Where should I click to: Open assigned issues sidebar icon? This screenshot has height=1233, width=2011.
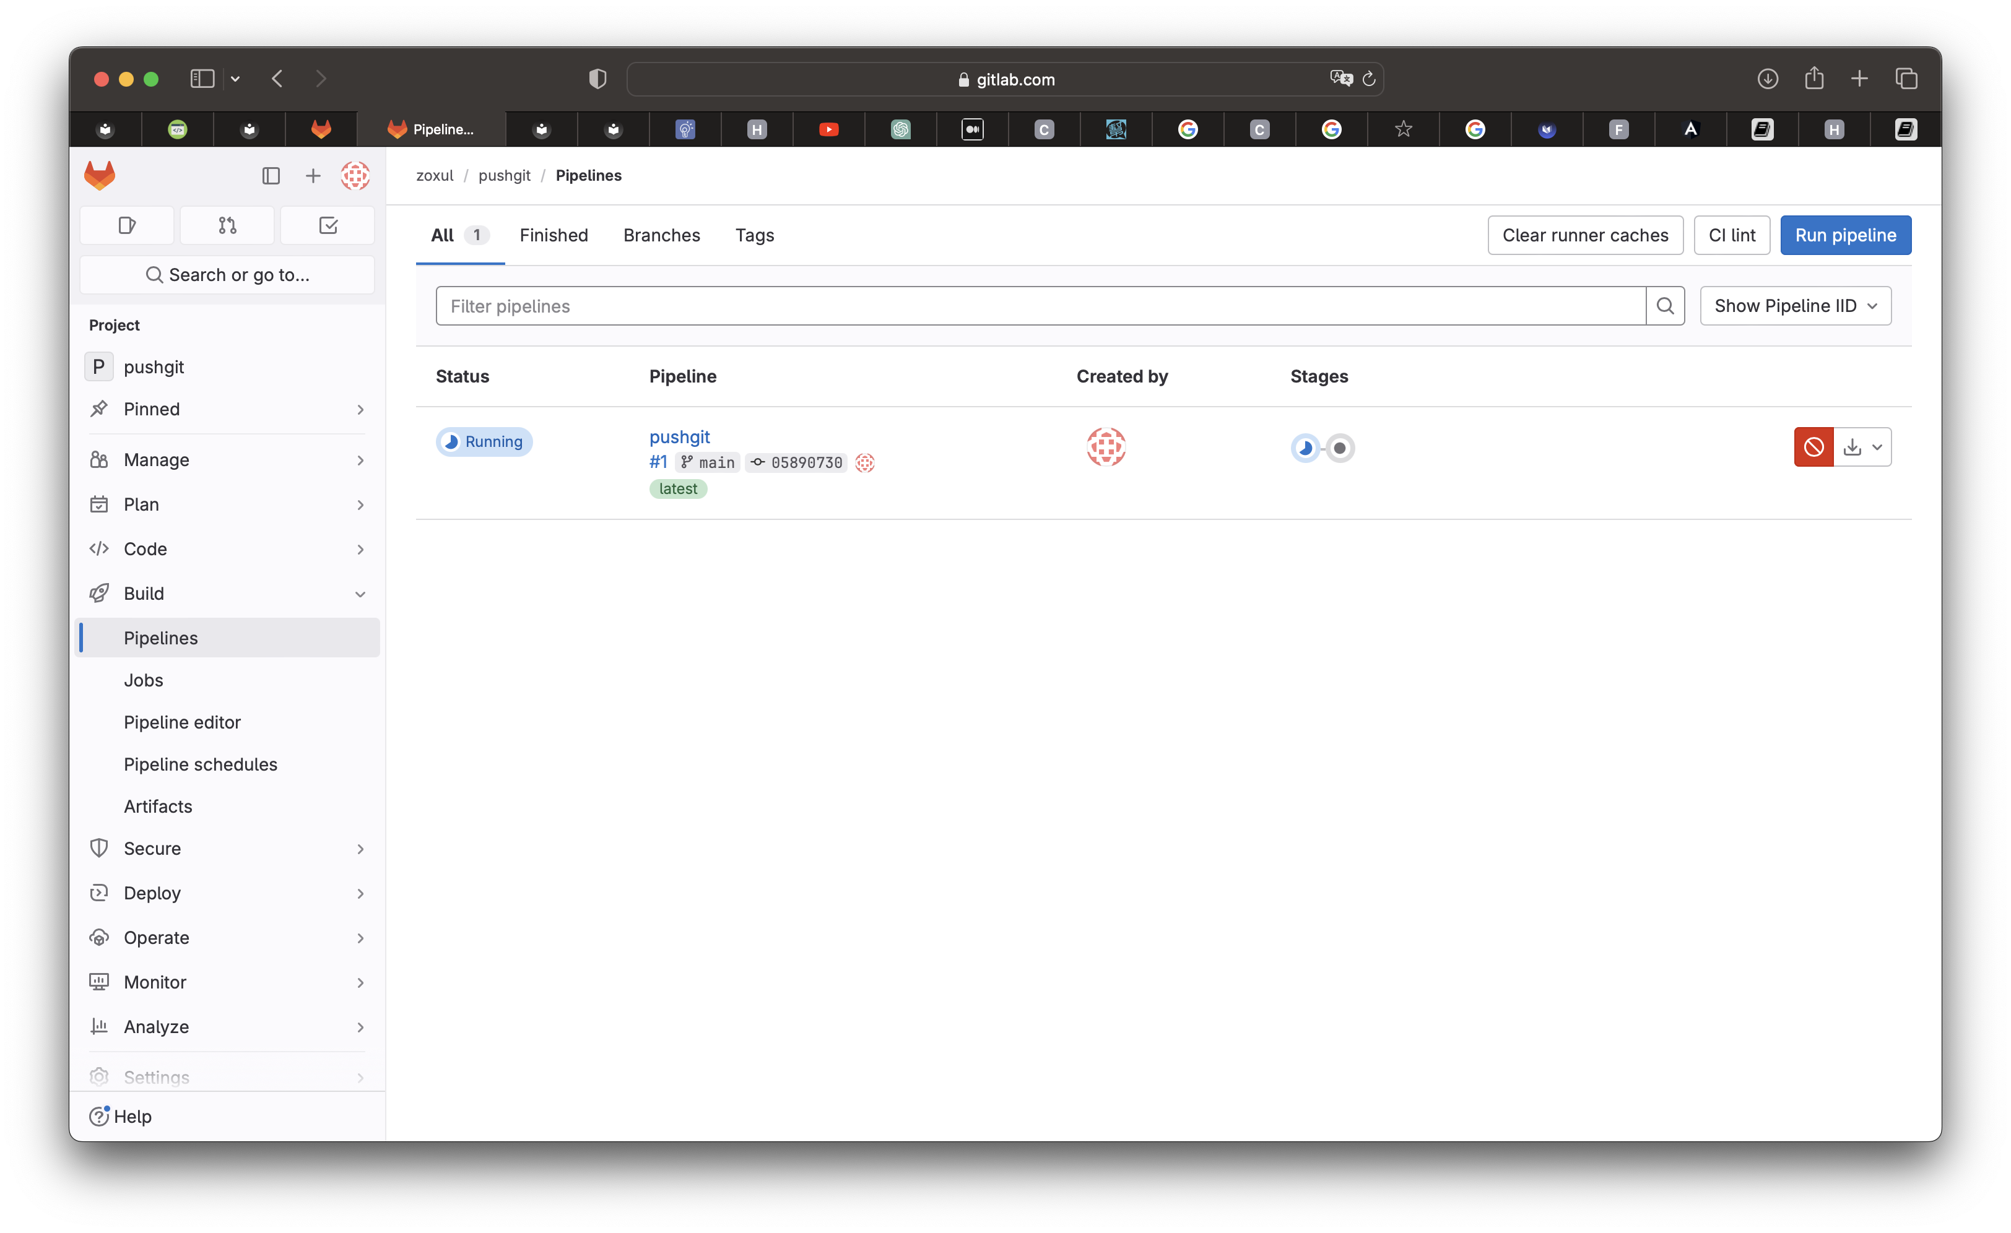tap(126, 225)
